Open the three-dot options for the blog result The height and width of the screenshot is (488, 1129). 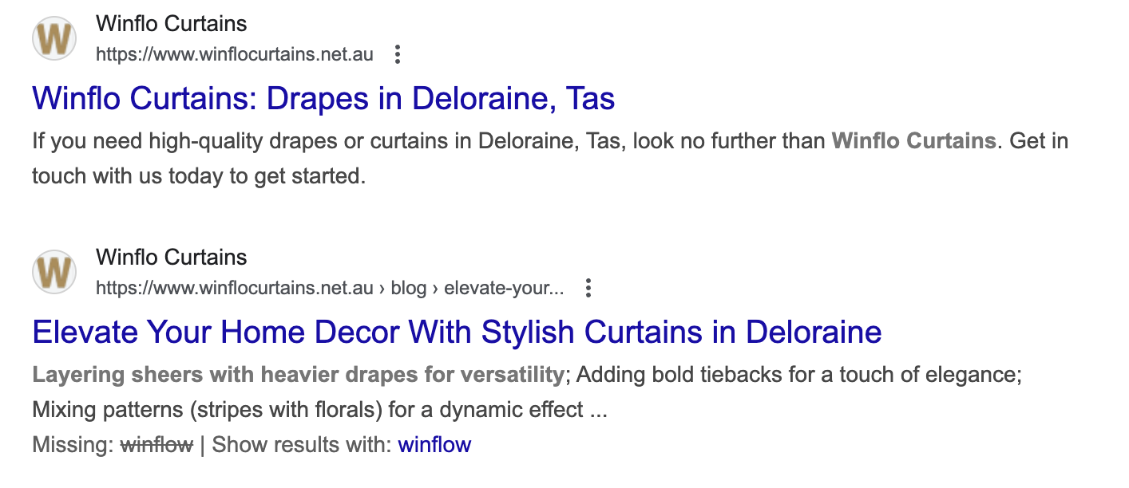[x=588, y=288]
